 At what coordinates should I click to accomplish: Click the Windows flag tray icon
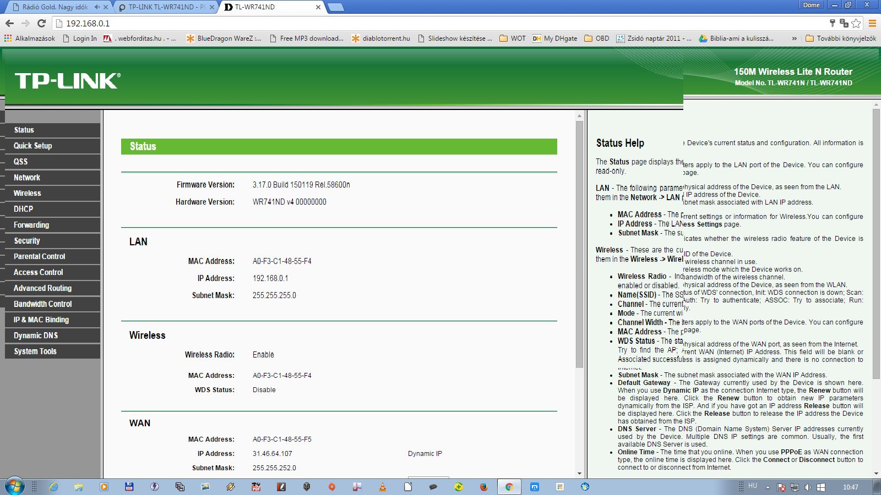[821, 487]
